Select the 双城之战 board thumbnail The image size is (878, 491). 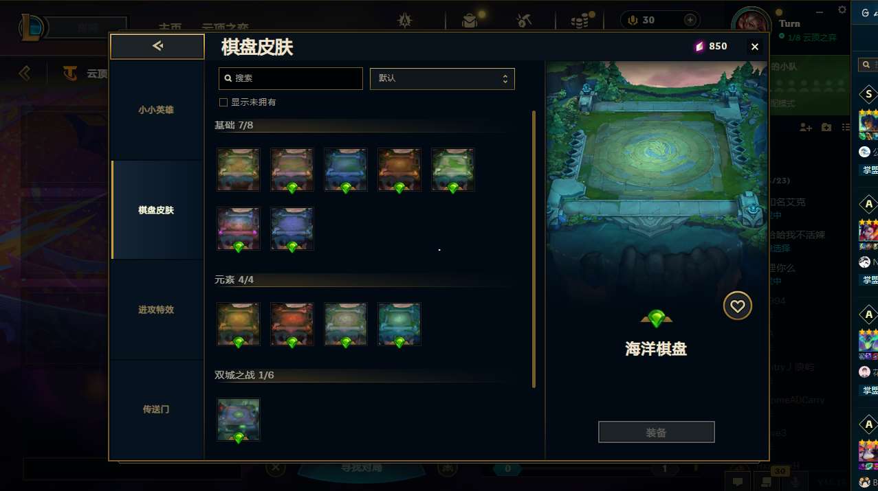(x=239, y=420)
